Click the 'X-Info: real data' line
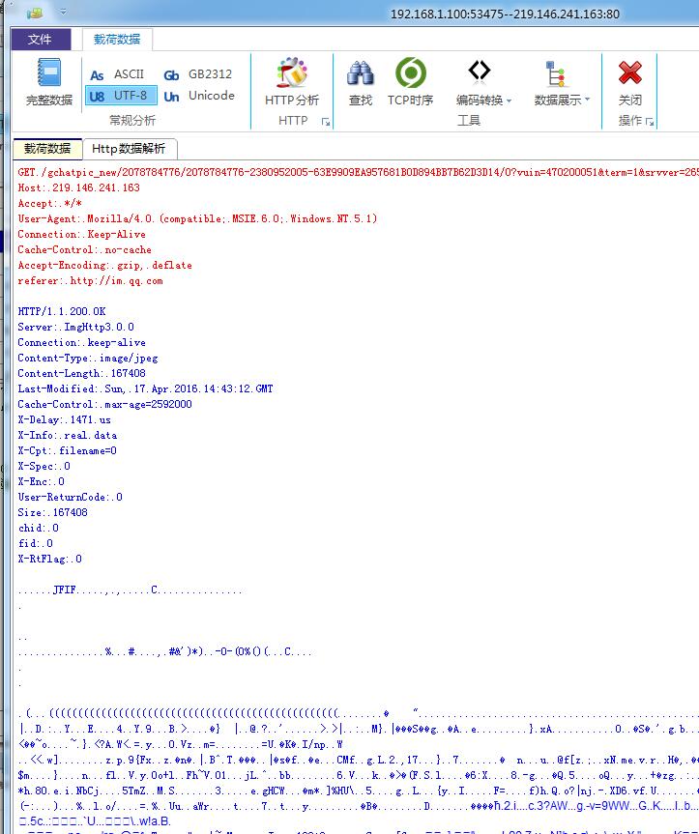 pyautogui.click(x=68, y=435)
